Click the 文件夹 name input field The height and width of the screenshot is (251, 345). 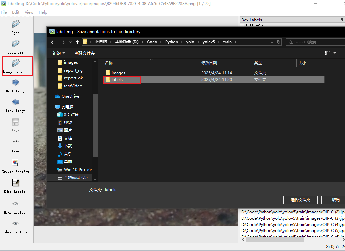pos(223,190)
